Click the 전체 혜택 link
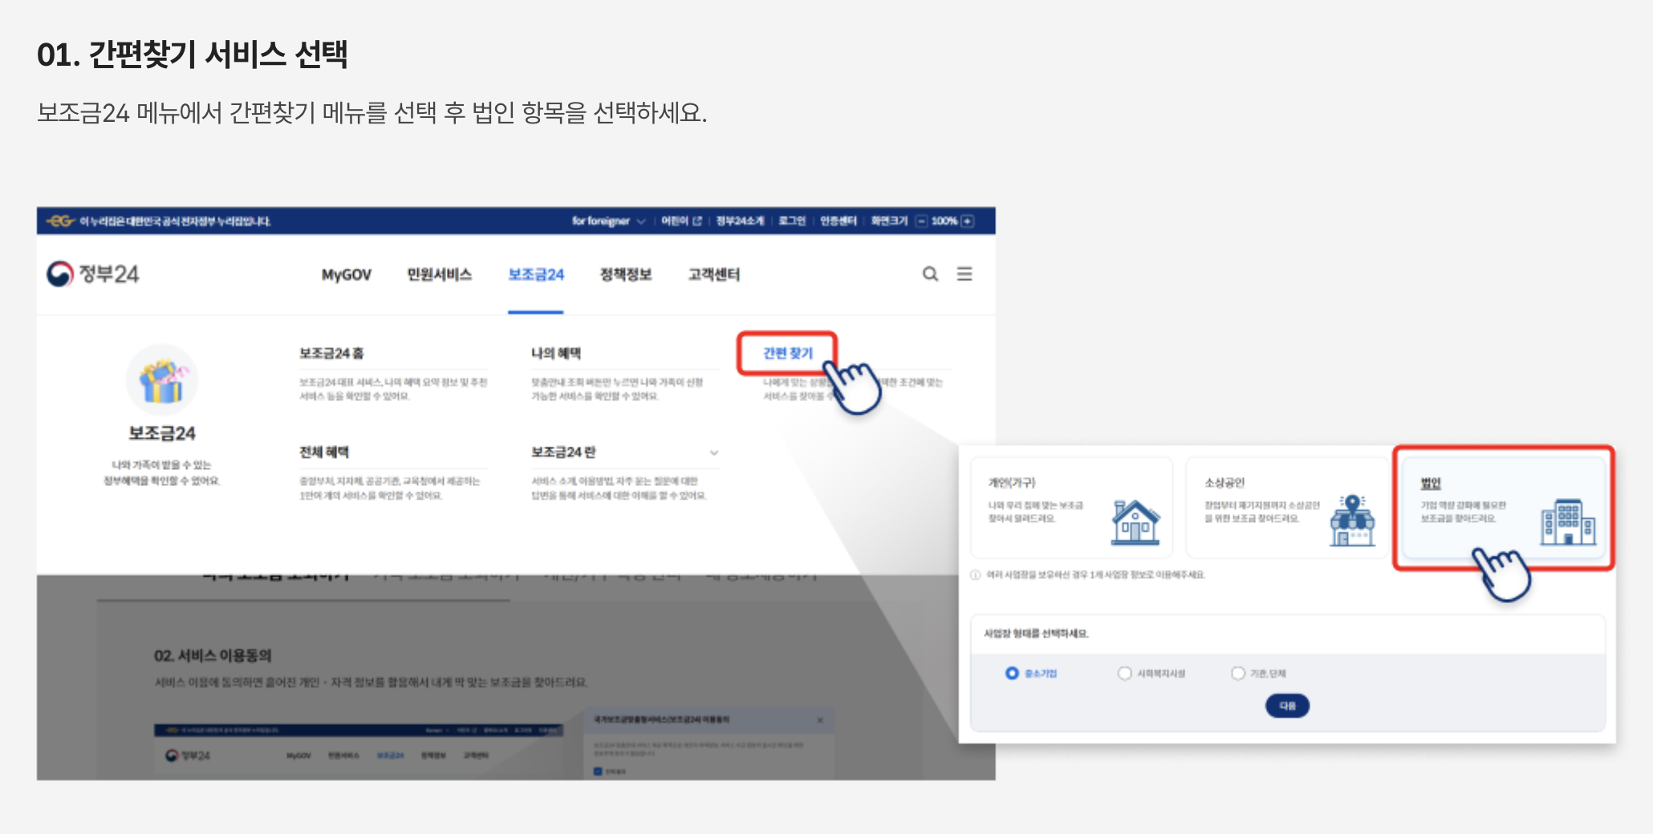The height and width of the screenshot is (834, 1653). pyautogui.click(x=324, y=452)
